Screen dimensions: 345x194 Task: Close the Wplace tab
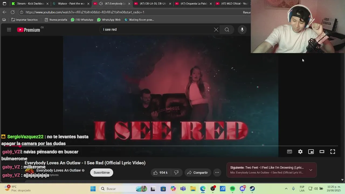pyautogui.click(x=88, y=4)
